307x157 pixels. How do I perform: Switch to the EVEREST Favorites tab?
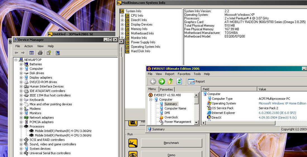pos(166,89)
